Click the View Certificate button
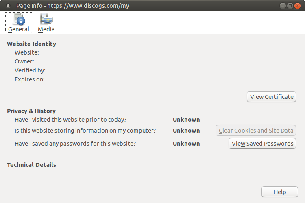Viewport: 305px width, 203px height. tap(271, 97)
